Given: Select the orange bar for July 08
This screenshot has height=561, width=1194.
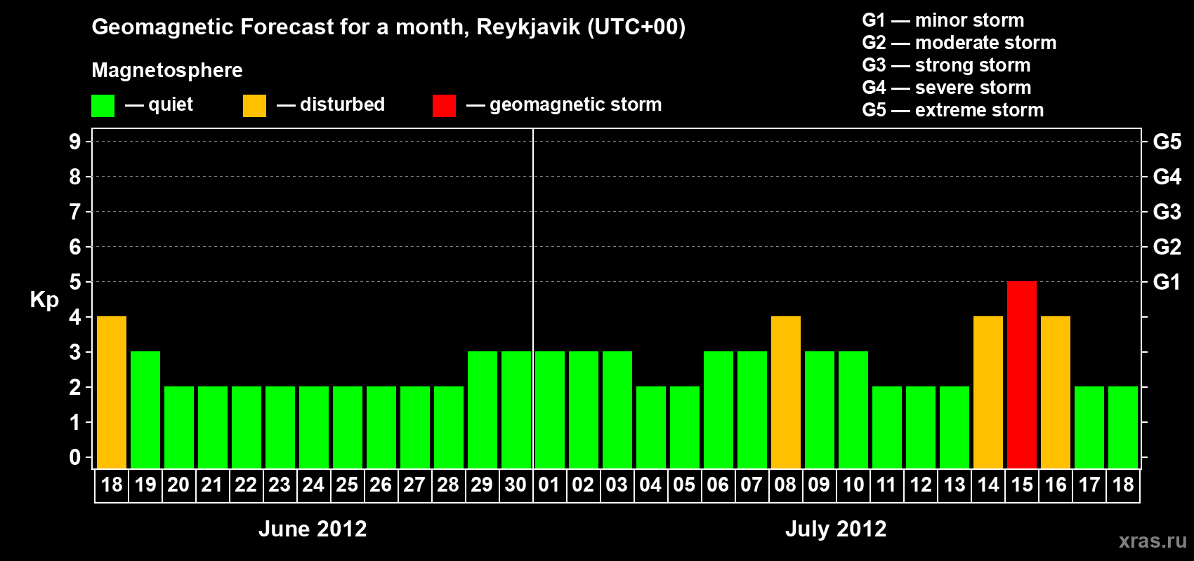Looking at the screenshot, I should pos(786,393).
